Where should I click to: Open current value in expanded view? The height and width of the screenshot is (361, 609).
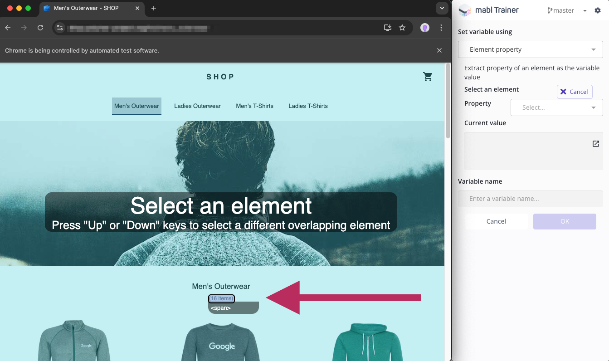click(x=595, y=144)
